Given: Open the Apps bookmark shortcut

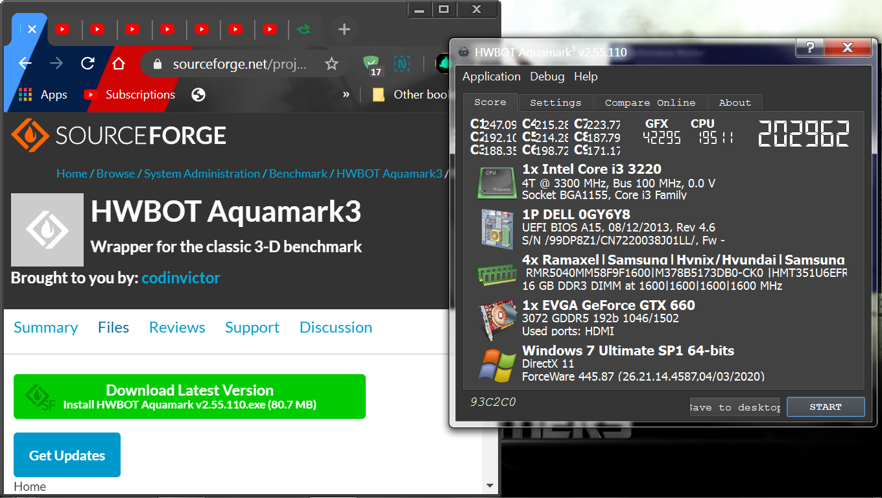Looking at the screenshot, I should pyautogui.click(x=43, y=95).
